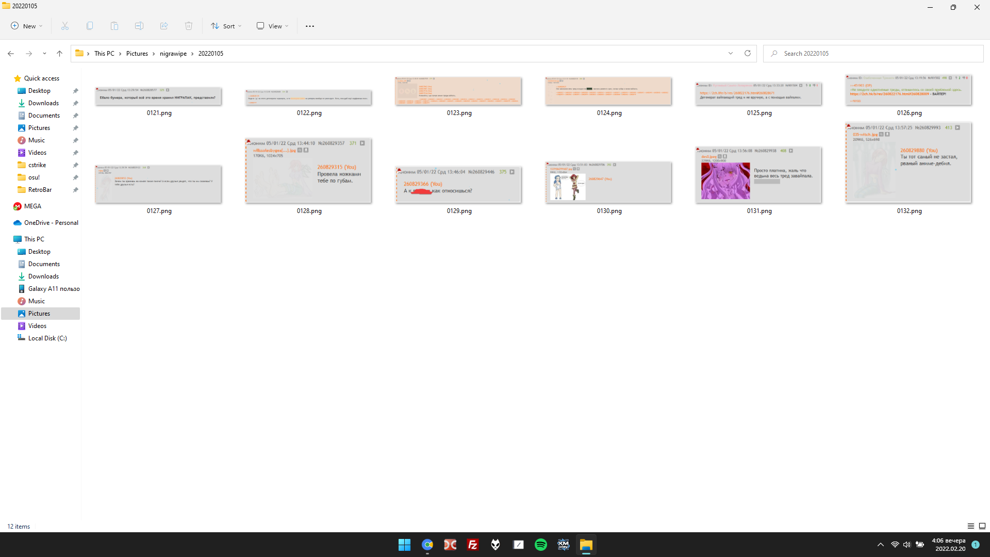Refresh the current folder view

[x=748, y=53]
